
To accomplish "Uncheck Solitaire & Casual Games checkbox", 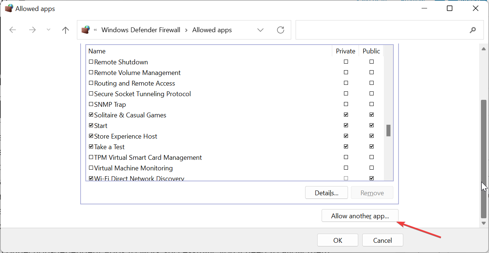I will click(91, 115).
